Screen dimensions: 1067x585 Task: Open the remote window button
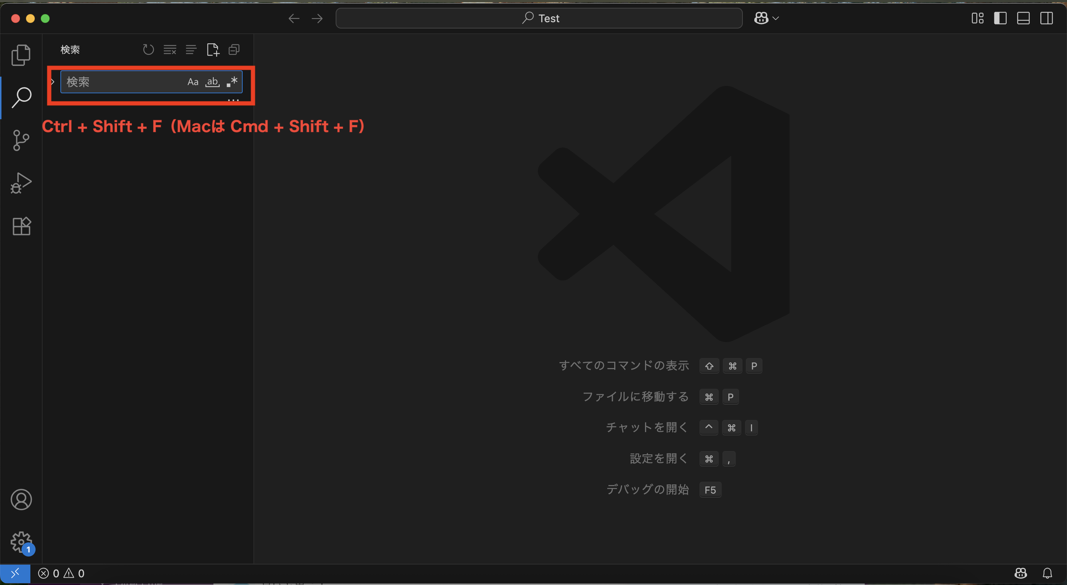coord(15,574)
